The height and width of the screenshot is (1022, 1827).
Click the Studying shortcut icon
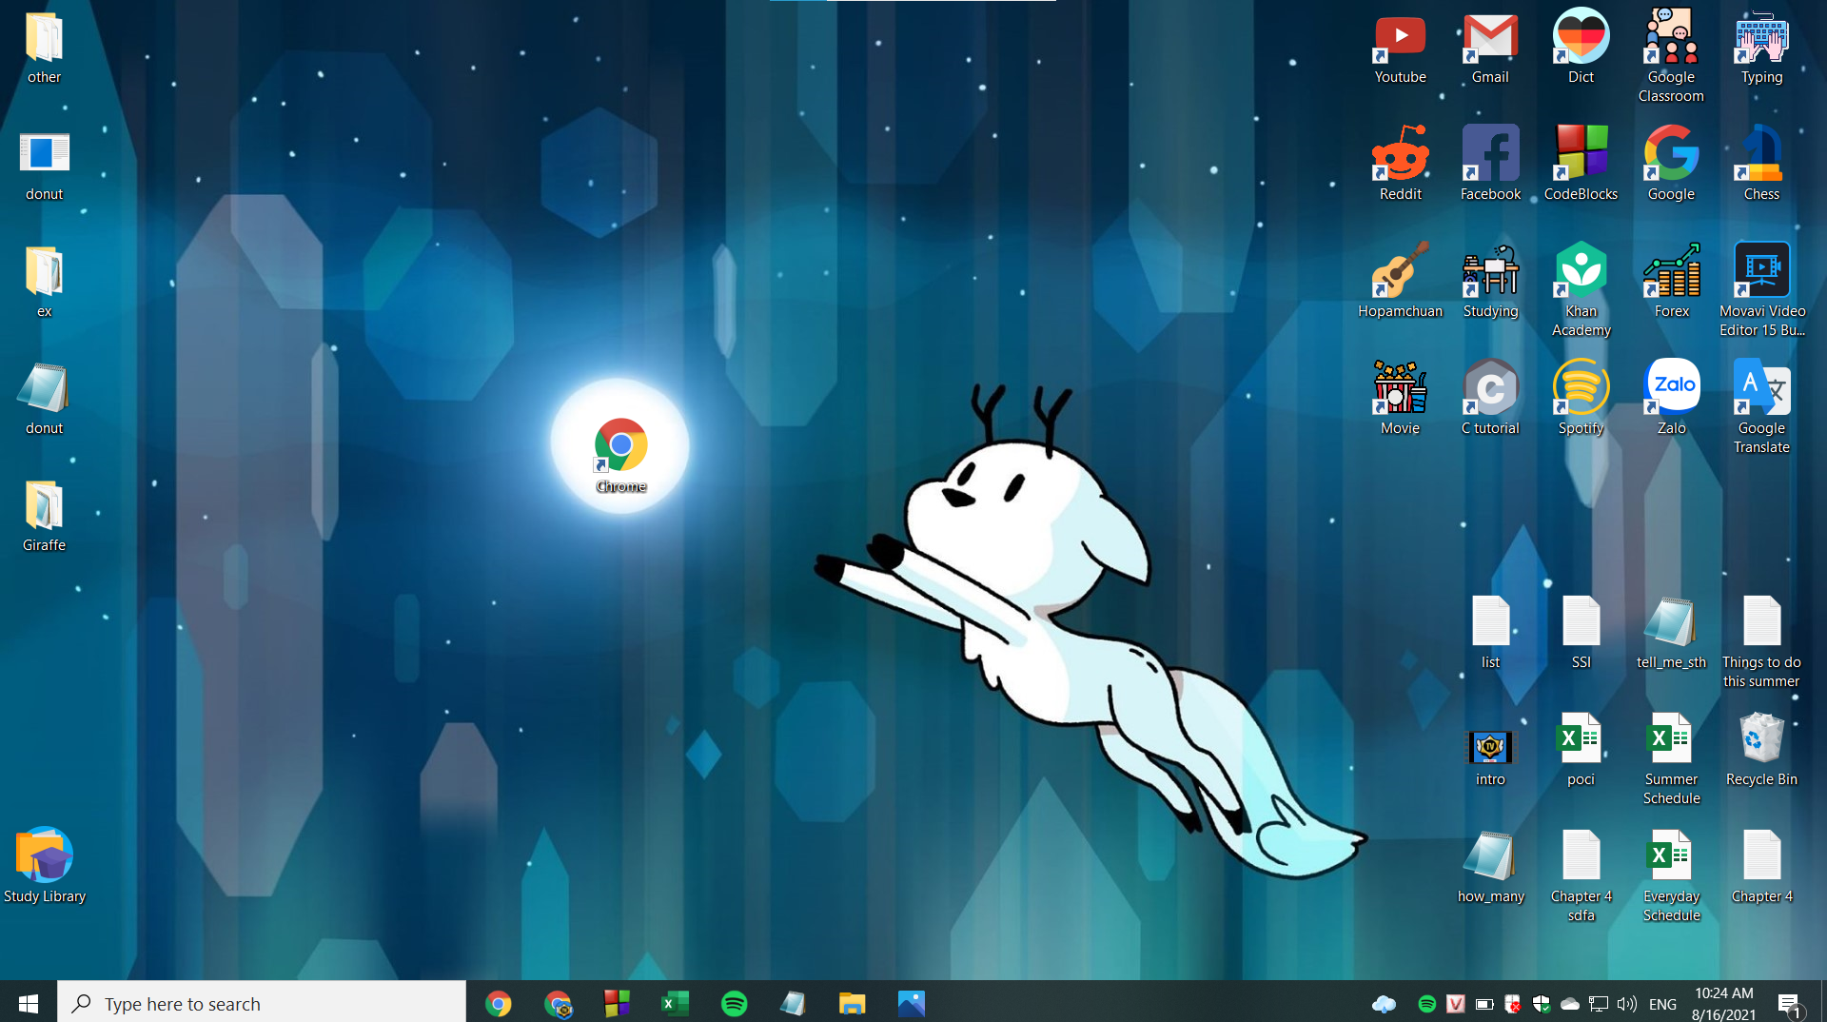(x=1490, y=271)
